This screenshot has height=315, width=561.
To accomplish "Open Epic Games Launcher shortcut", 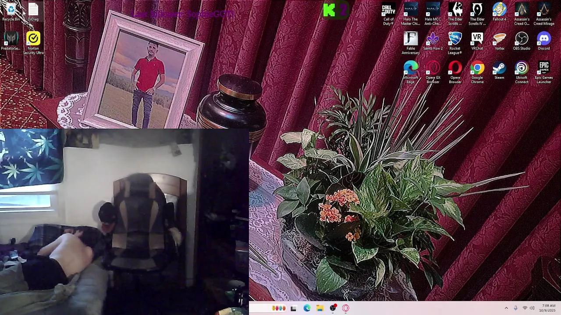I will 544,72.
